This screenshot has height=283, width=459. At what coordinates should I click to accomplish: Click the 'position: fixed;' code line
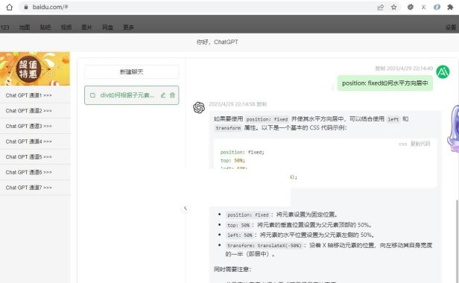242,152
